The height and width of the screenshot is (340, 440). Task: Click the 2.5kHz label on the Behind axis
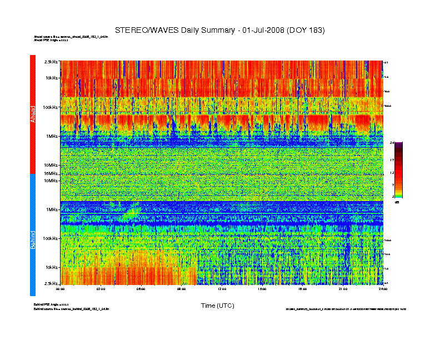pos(51,283)
